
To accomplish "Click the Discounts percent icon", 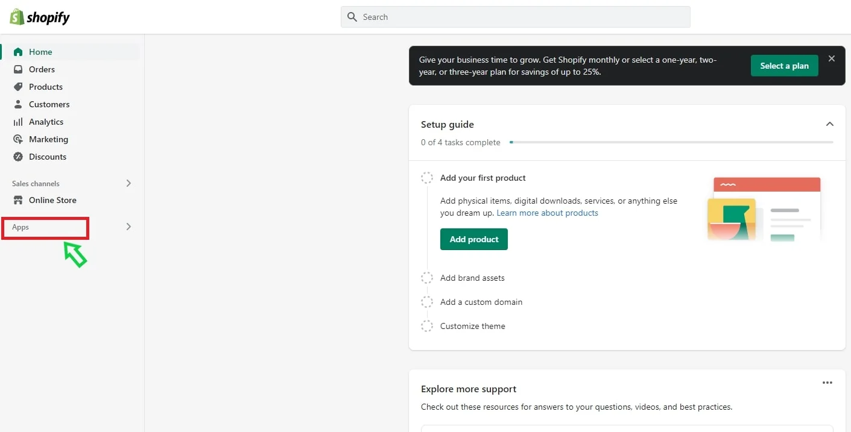I will 18,157.
